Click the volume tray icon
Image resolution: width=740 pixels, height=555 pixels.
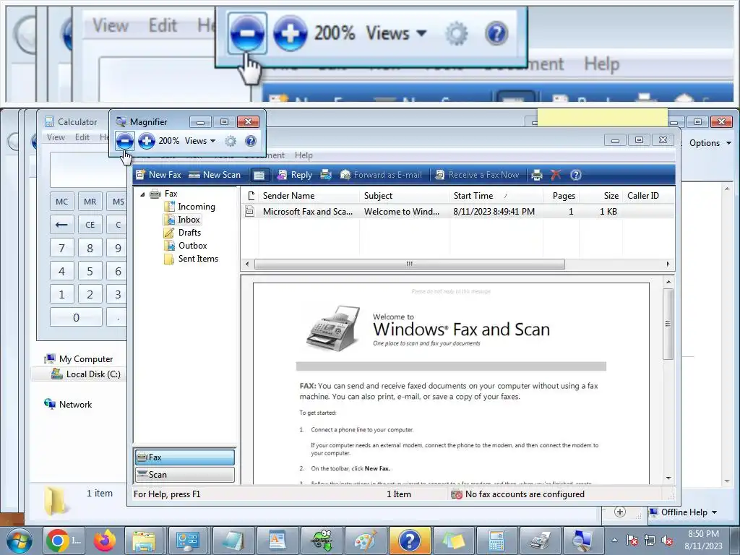click(x=667, y=541)
